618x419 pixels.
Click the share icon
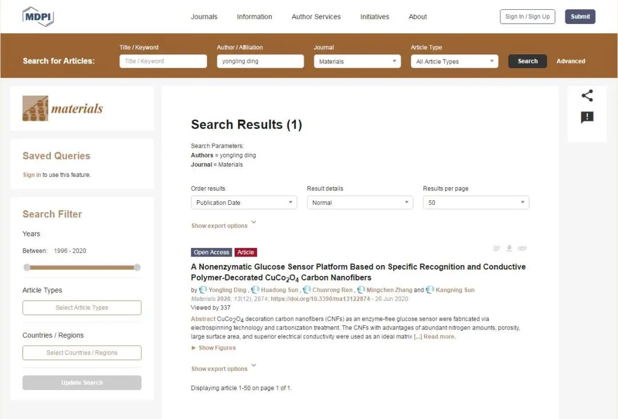click(x=587, y=96)
